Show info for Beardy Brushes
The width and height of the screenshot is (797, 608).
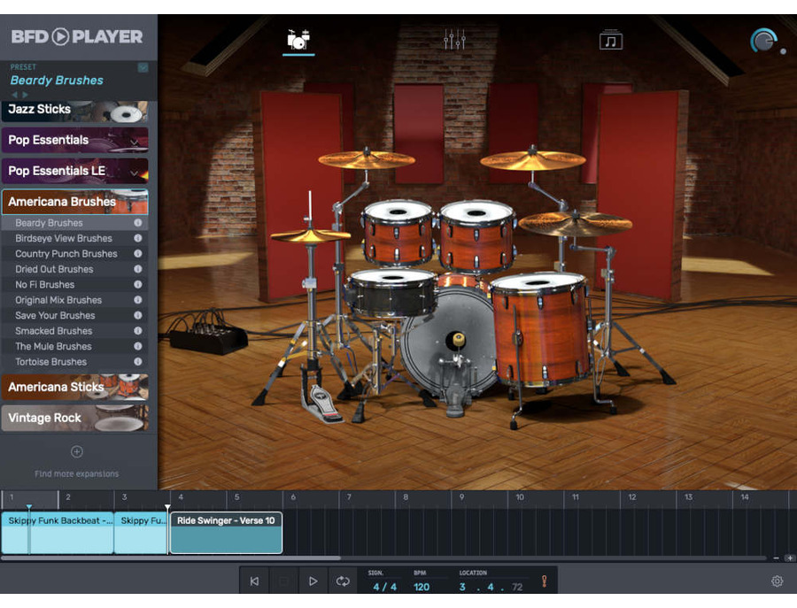138,222
